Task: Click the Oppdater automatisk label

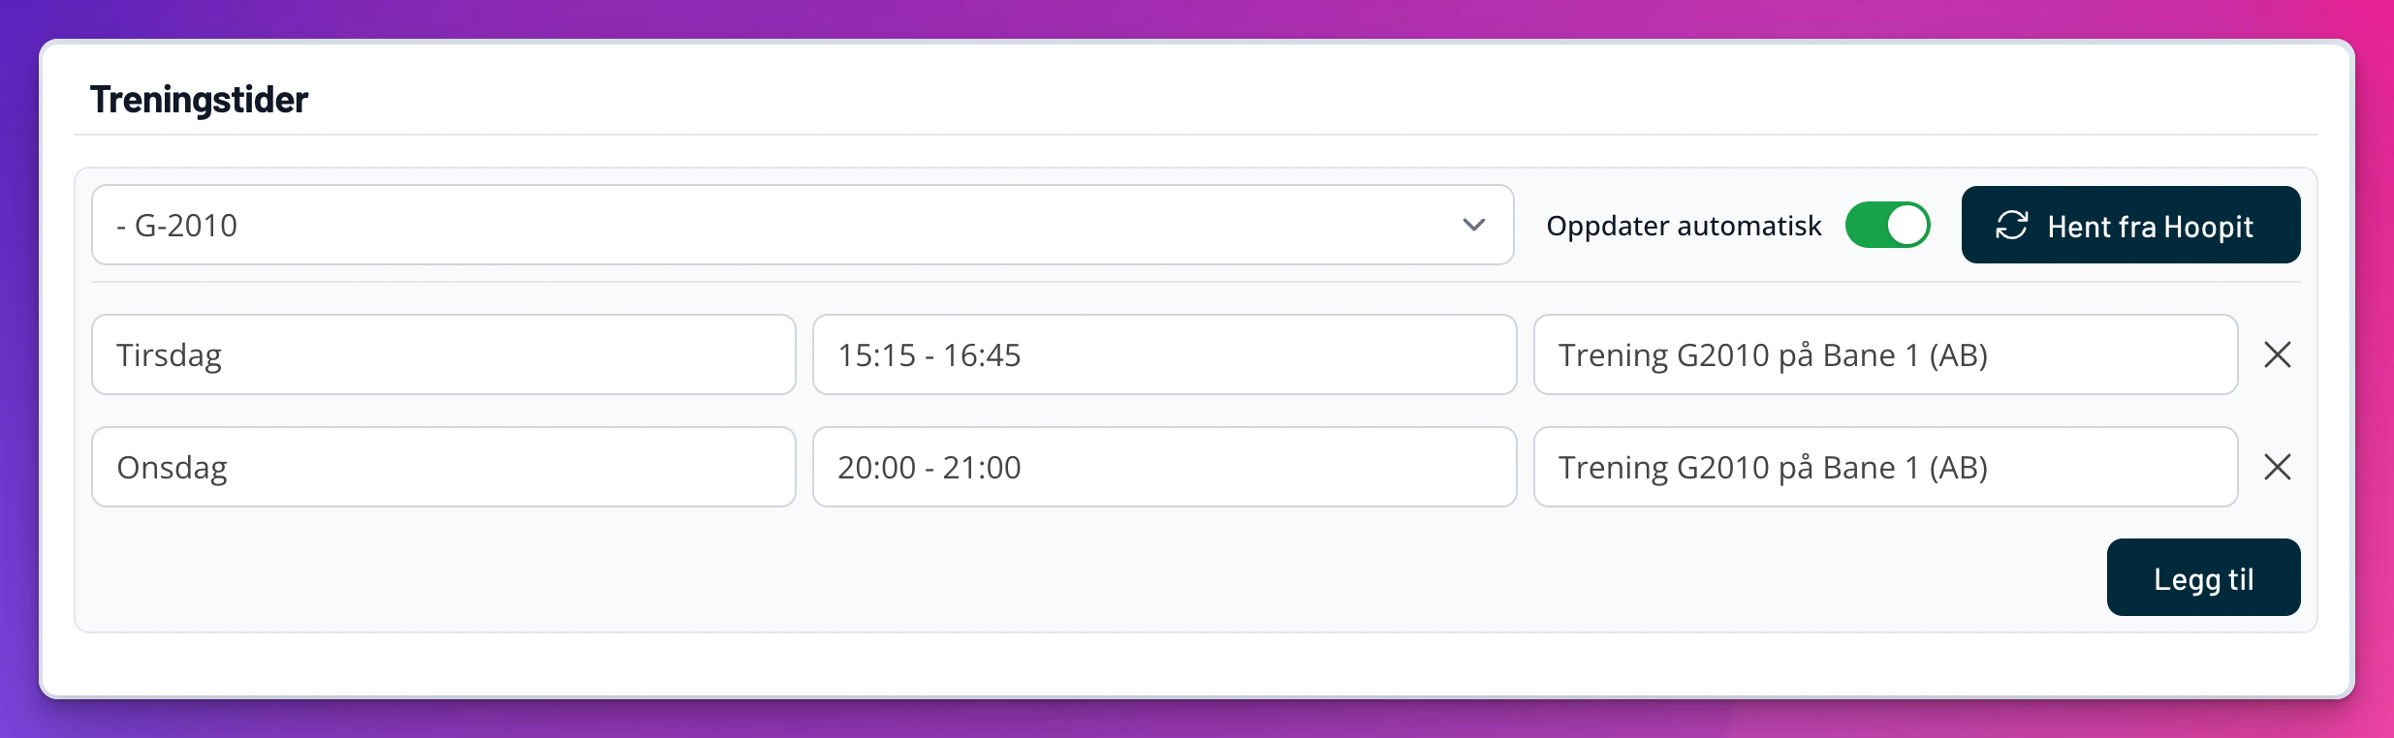Action: tap(1684, 226)
